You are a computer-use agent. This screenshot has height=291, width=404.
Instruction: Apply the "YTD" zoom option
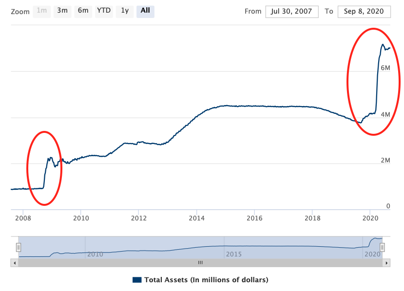coord(103,11)
